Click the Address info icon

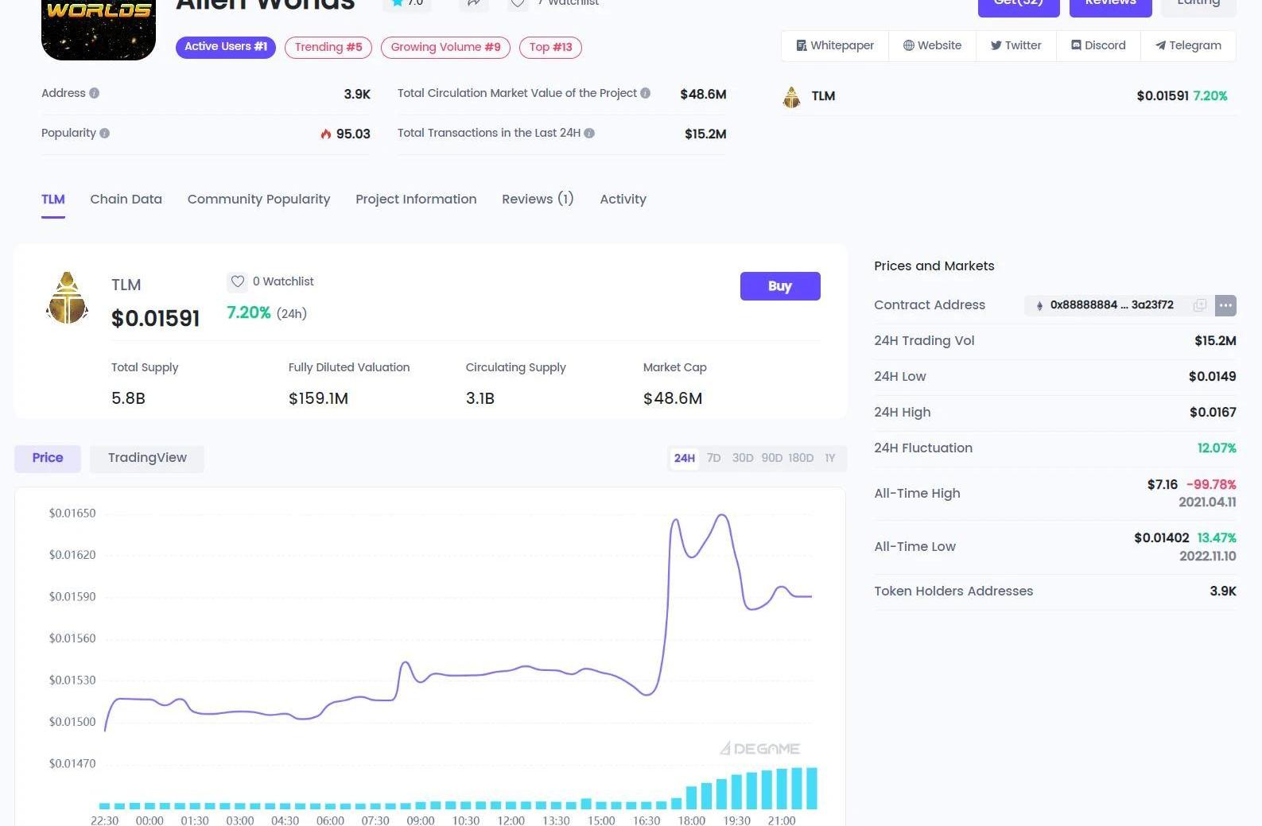(94, 93)
